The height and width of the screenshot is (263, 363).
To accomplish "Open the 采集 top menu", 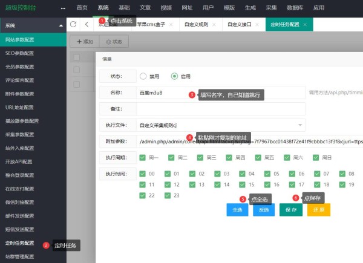I will (271, 8).
